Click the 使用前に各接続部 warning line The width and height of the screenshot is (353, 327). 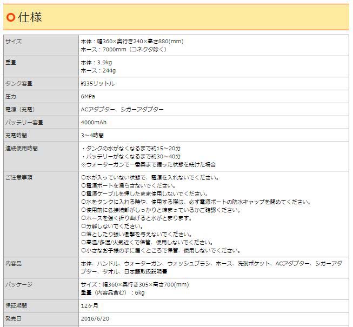point(161,210)
